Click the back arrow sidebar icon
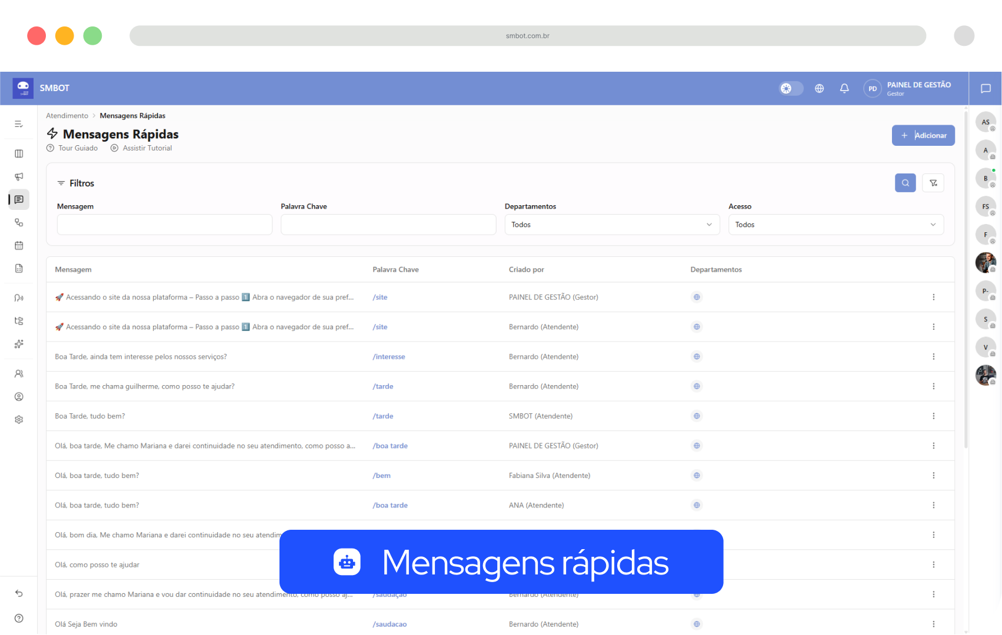The height and width of the screenshot is (635, 1002). pos(19,593)
